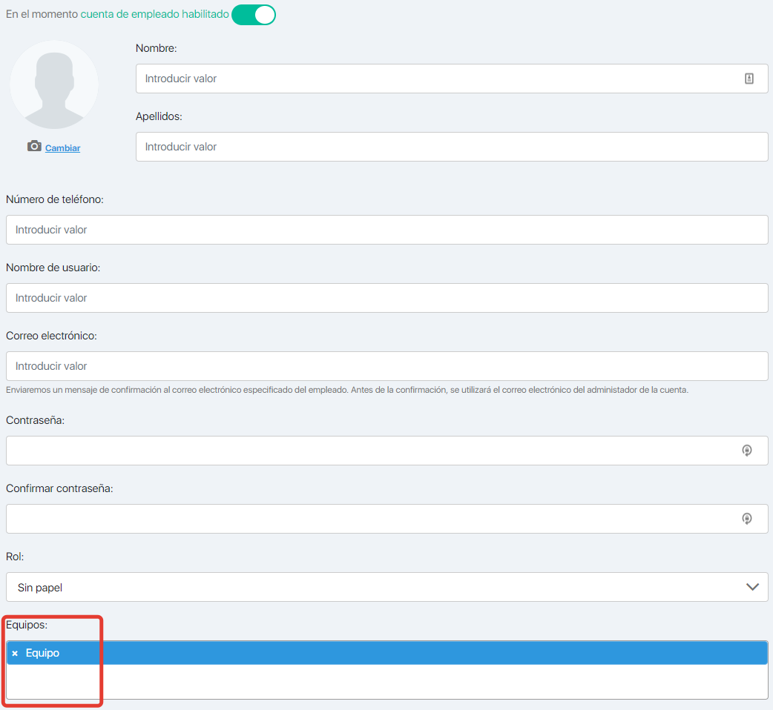This screenshot has height=710, width=773.
Task: Remove the Equipo tag with the x
Action: point(15,654)
